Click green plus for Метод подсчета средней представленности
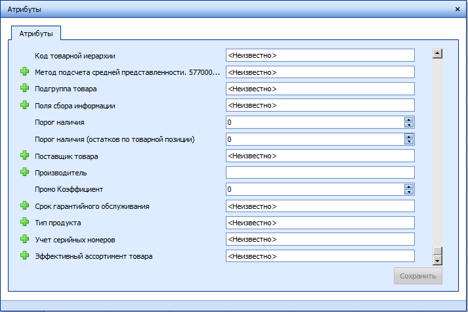Image resolution: width=468 pixels, height=312 pixels. pyautogui.click(x=25, y=72)
